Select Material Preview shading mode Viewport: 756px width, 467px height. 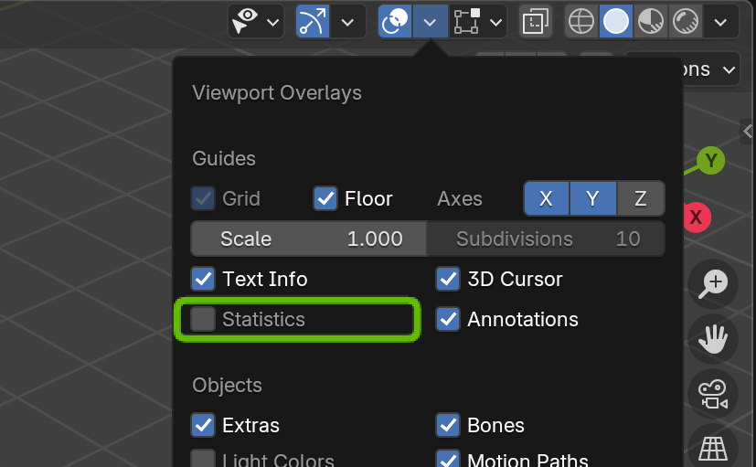[x=651, y=21]
